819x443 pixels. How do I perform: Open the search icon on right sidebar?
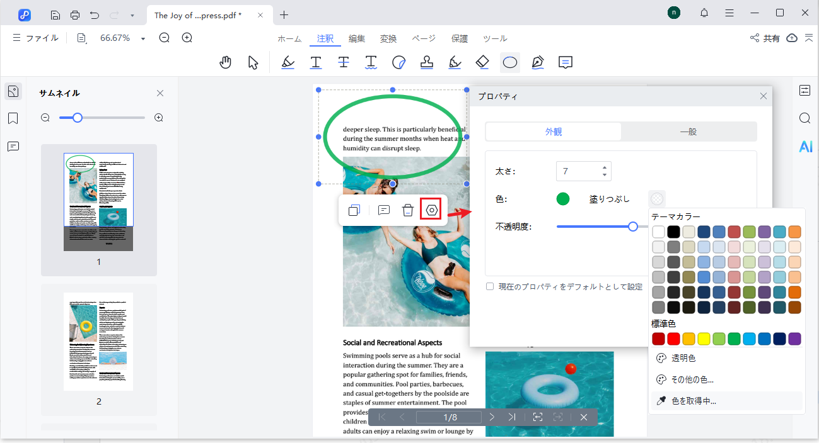[x=805, y=118]
